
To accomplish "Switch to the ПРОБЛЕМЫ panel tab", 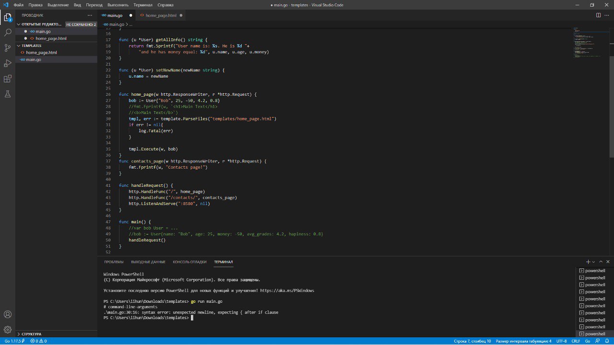I will point(114,262).
